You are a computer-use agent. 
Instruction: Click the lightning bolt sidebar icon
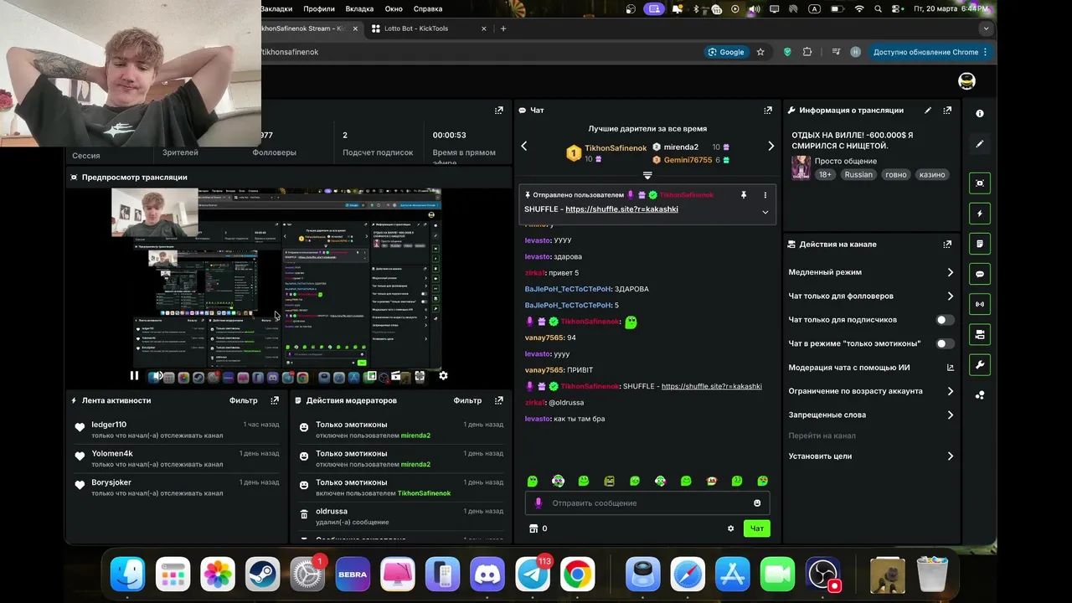tap(980, 214)
